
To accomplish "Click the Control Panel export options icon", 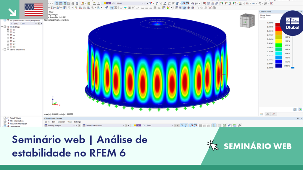I will pos(295,109).
